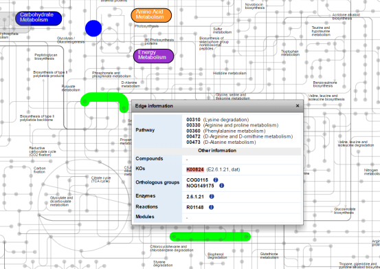The height and width of the screenshot is (269, 380).
Task: Click Chlorocyclohexane and chlorobenzene degradation label
Action: click(172, 248)
